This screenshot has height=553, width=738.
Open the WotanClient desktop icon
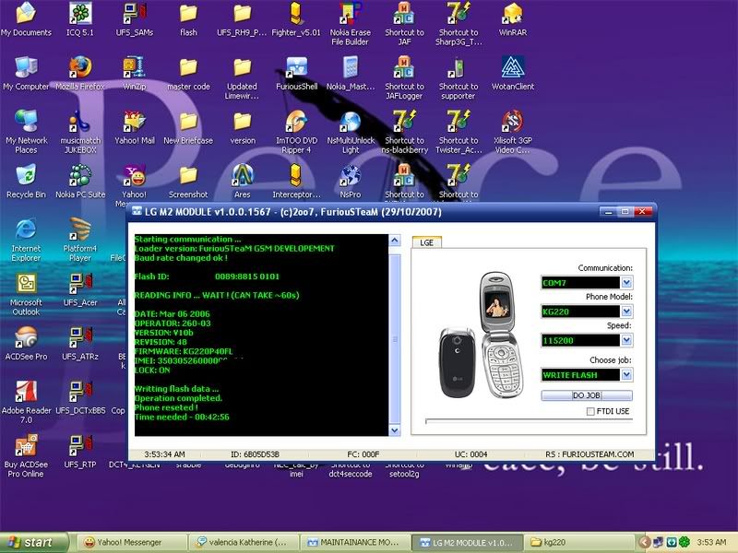click(x=513, y=74)
